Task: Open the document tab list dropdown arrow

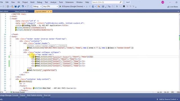Action: click(178, 12)
